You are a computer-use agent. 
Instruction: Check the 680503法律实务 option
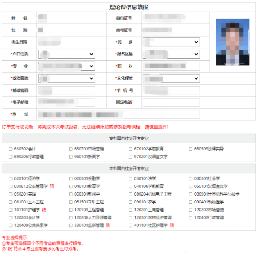[190, 149]
